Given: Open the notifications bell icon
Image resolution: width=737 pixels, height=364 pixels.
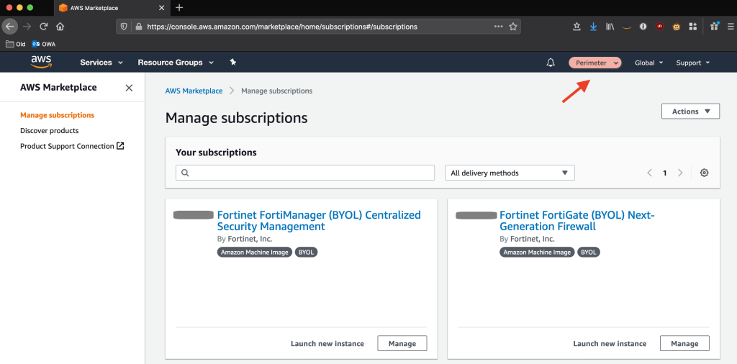Looking at the screenshot, I should click(x=551, y=63).
